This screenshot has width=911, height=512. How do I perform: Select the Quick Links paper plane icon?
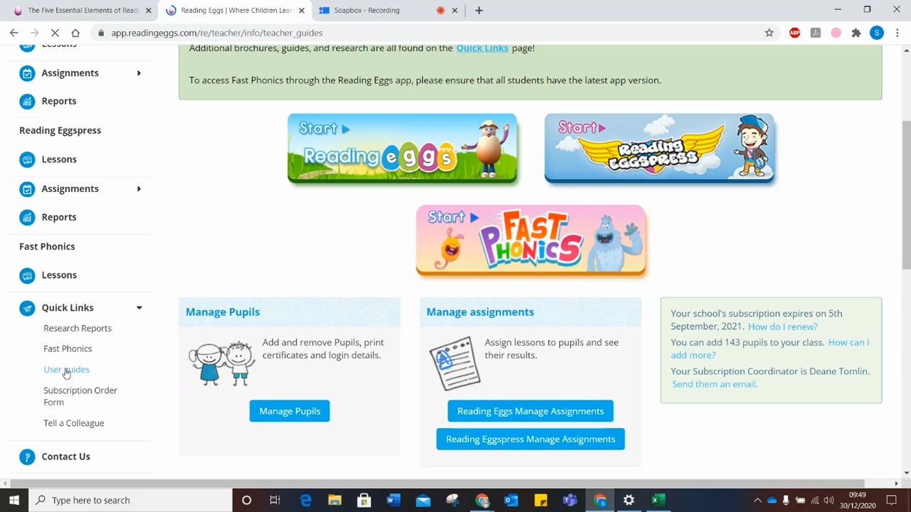[x=27, y=308]
